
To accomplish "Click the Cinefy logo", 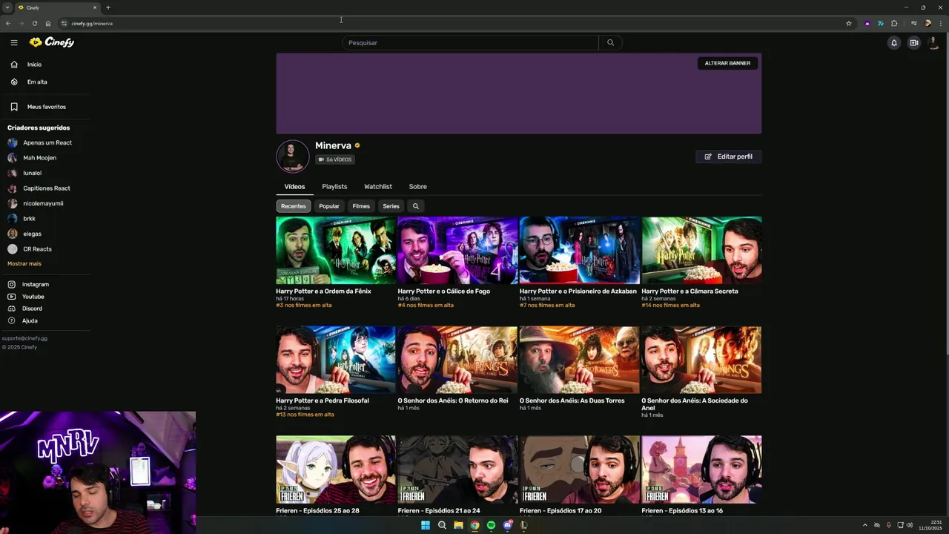I will point(52,42).
